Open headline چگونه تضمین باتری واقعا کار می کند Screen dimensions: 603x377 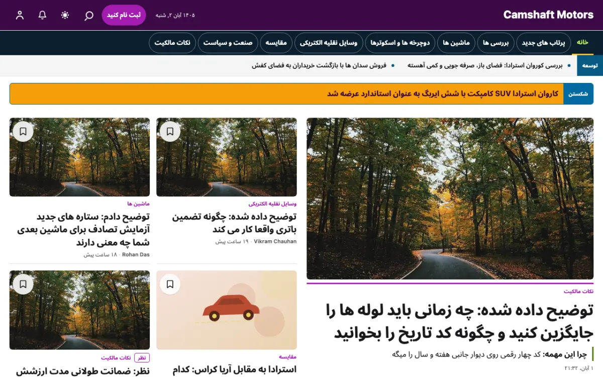234,223
